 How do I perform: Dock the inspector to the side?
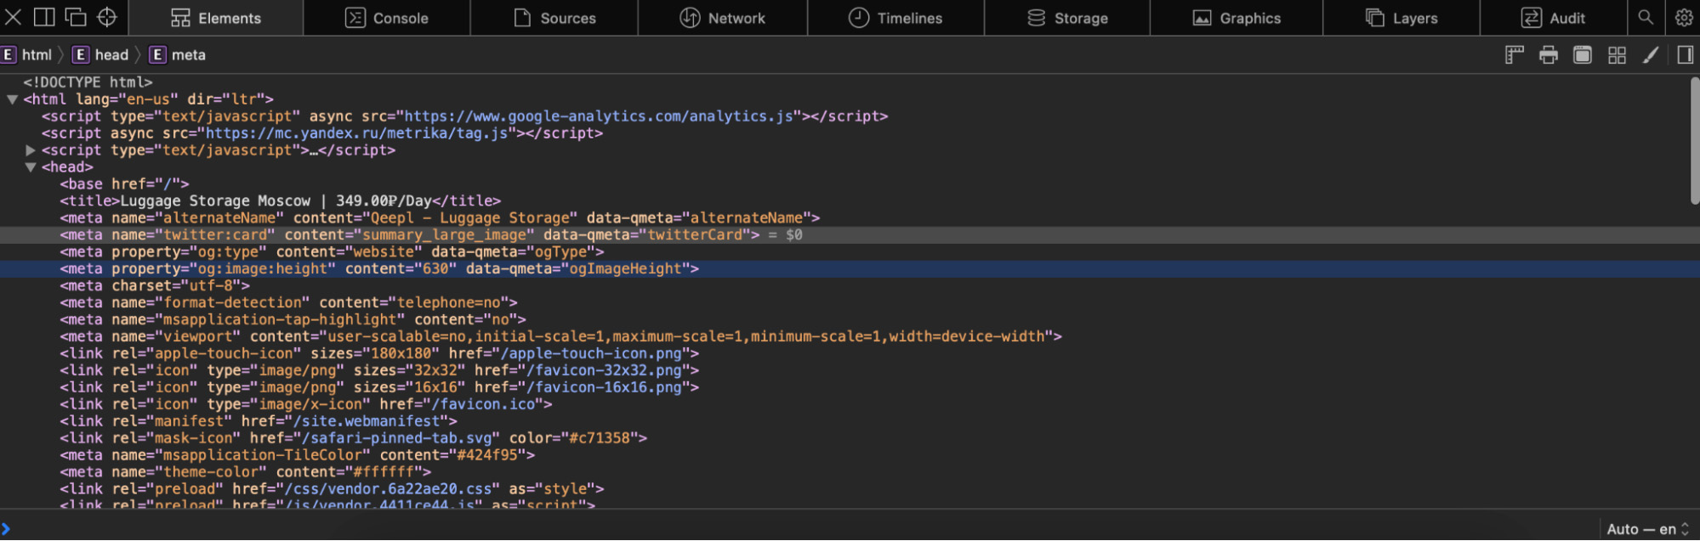[44, 17]
